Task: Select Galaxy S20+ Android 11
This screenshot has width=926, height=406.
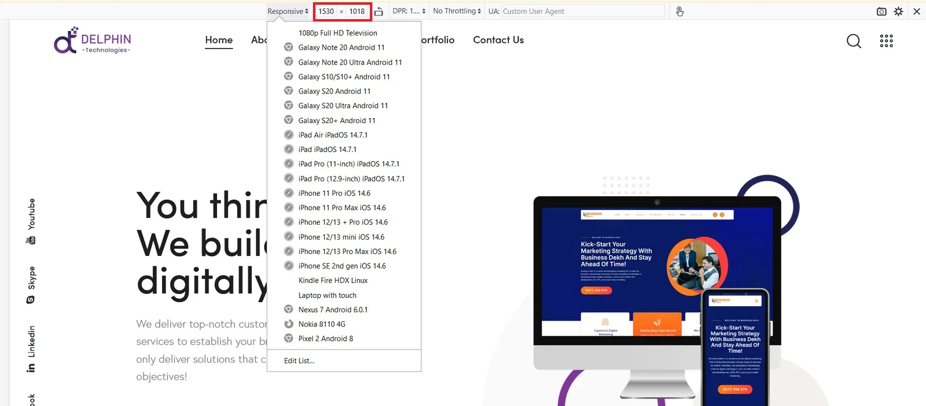Action: 344,121
